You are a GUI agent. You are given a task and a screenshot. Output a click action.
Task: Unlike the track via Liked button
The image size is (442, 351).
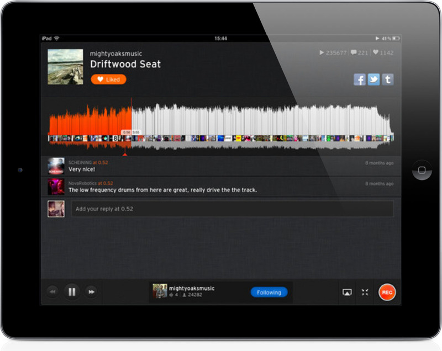pyautogui.click(x=108, y=79)
